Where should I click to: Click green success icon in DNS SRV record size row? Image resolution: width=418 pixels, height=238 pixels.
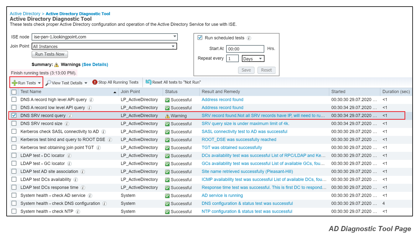(167, 124)
